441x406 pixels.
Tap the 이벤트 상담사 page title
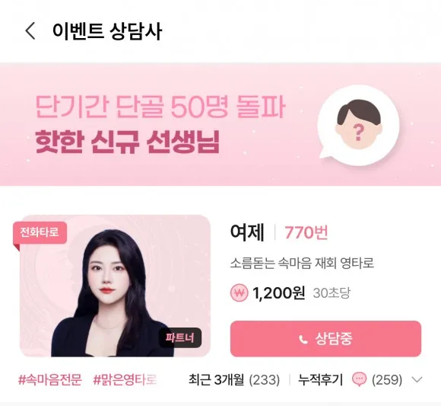tap(107, 30)
